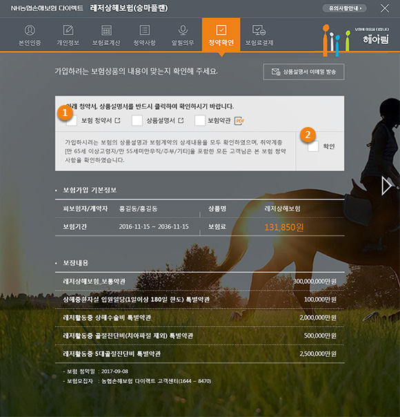Viewport: 400px width, 417px height.
Task: Check the 보험약관 checkbox
Action: pyautogui.click(x=200, y=120)
